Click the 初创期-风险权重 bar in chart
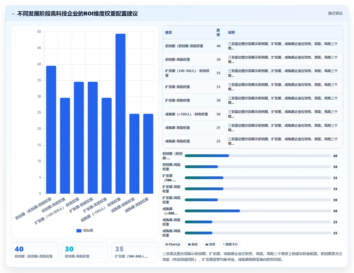The width and height of the screenshot is (354, 273). (65, 146)
